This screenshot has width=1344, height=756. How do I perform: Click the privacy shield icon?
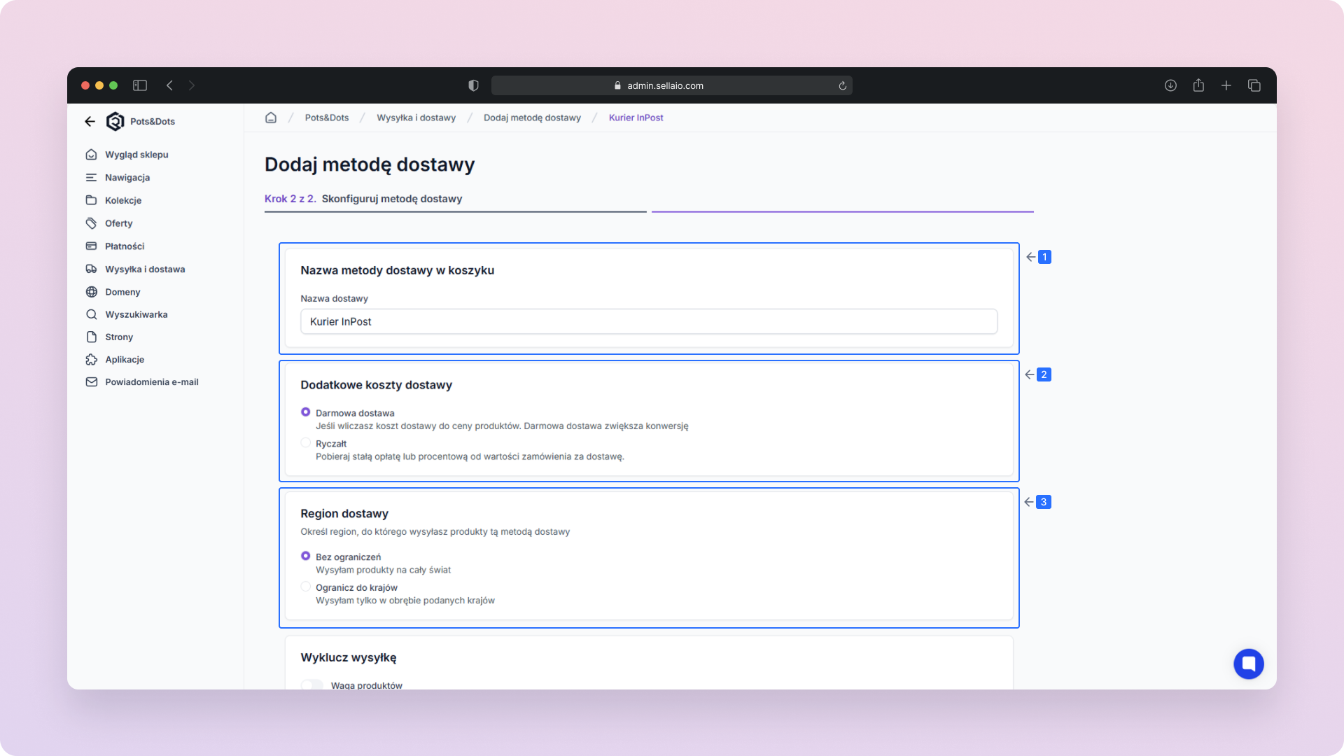[473, 85]
